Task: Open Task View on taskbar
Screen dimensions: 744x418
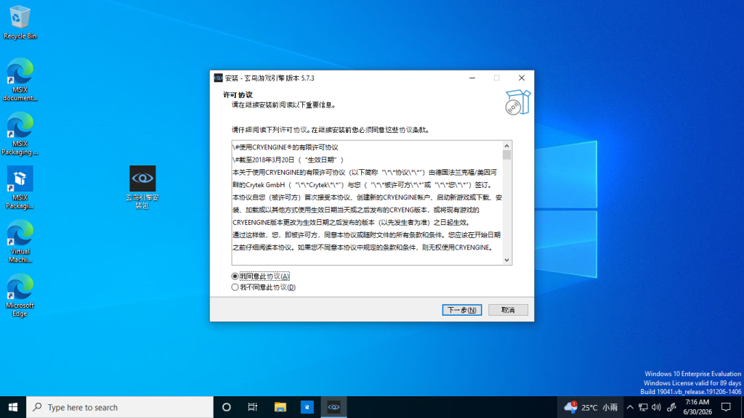Action: coord(252,407)
